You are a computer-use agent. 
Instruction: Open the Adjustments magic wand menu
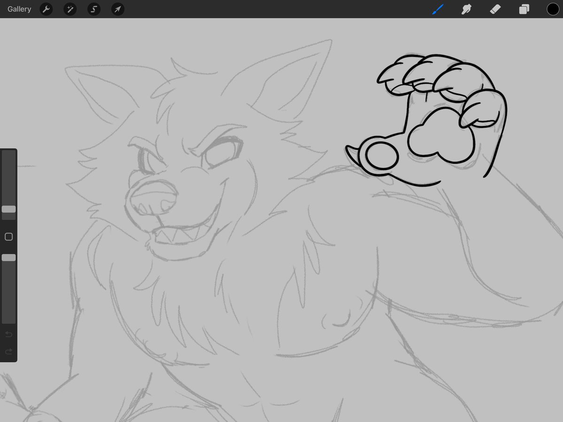[x=70, y=9]
